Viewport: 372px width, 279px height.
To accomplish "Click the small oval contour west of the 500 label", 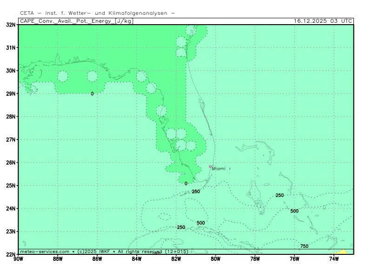I will pos(165,216).
